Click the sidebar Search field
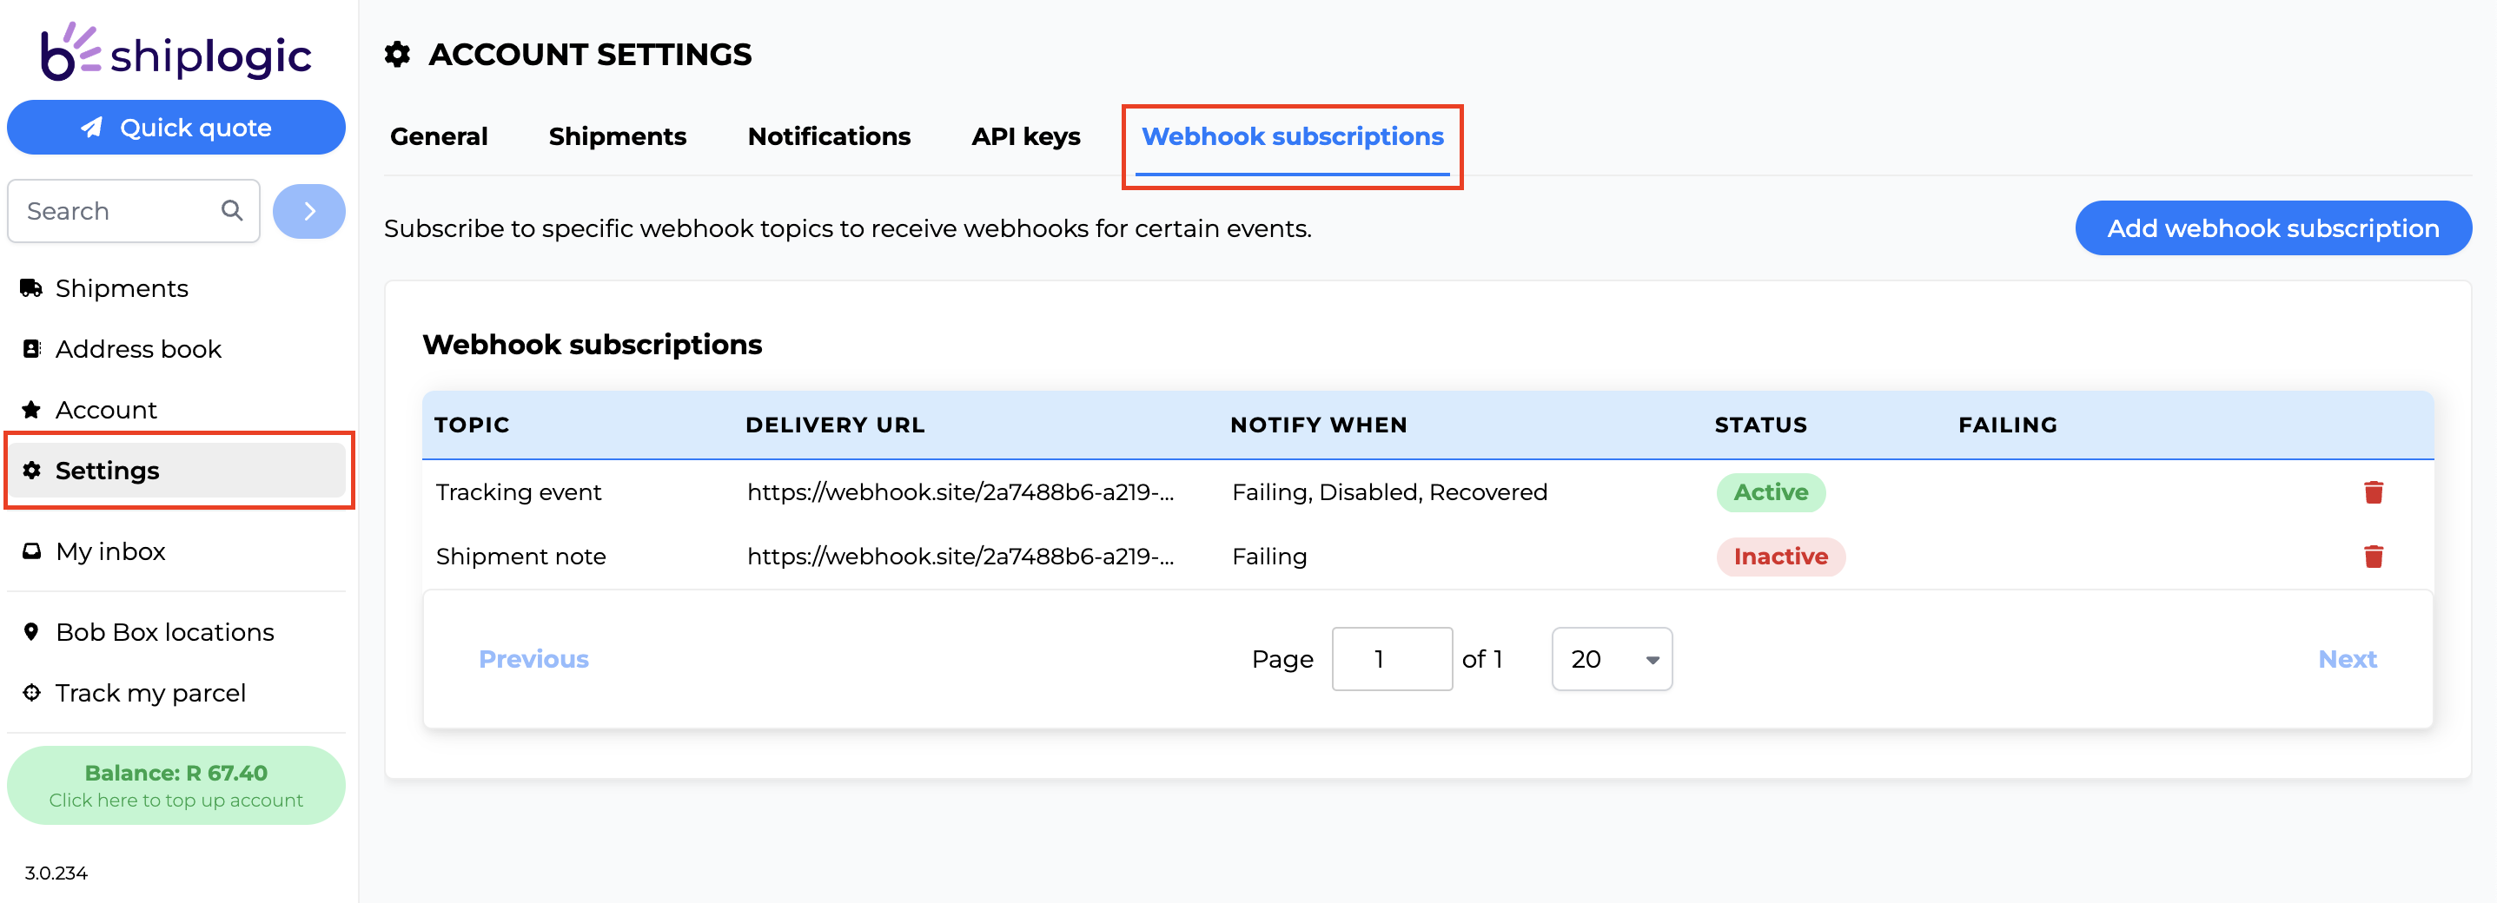The image size is (2497, 903). [134, 210]
